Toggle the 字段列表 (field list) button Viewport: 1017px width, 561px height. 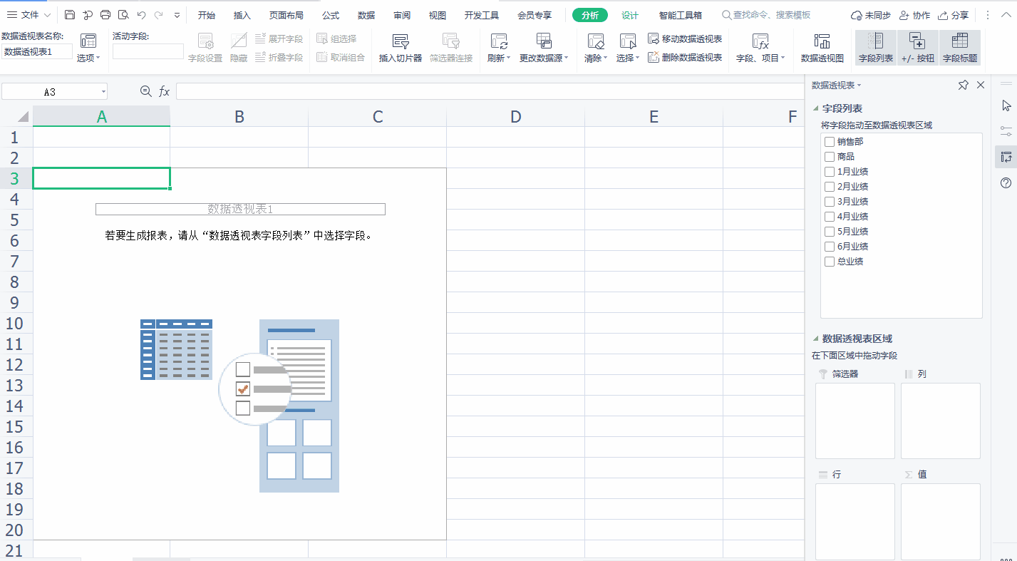pos(876,48)
